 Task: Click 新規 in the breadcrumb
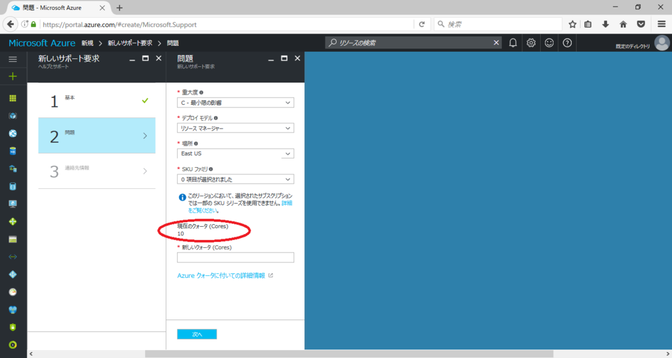click(x=87, y=43)
